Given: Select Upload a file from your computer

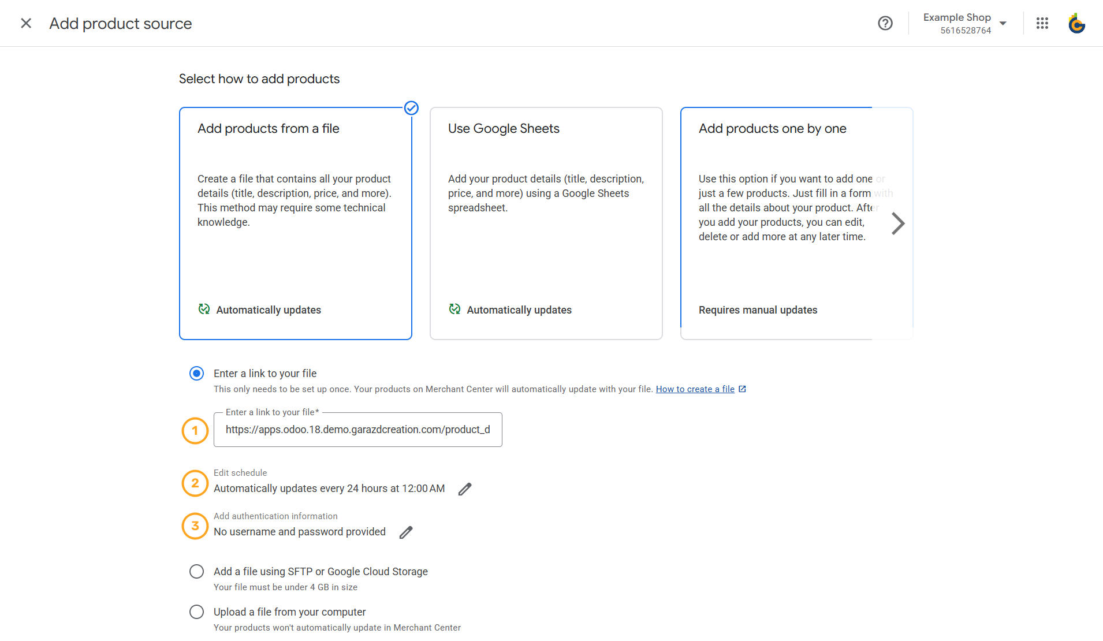Looking at the screenshot, I should point(196,612).
